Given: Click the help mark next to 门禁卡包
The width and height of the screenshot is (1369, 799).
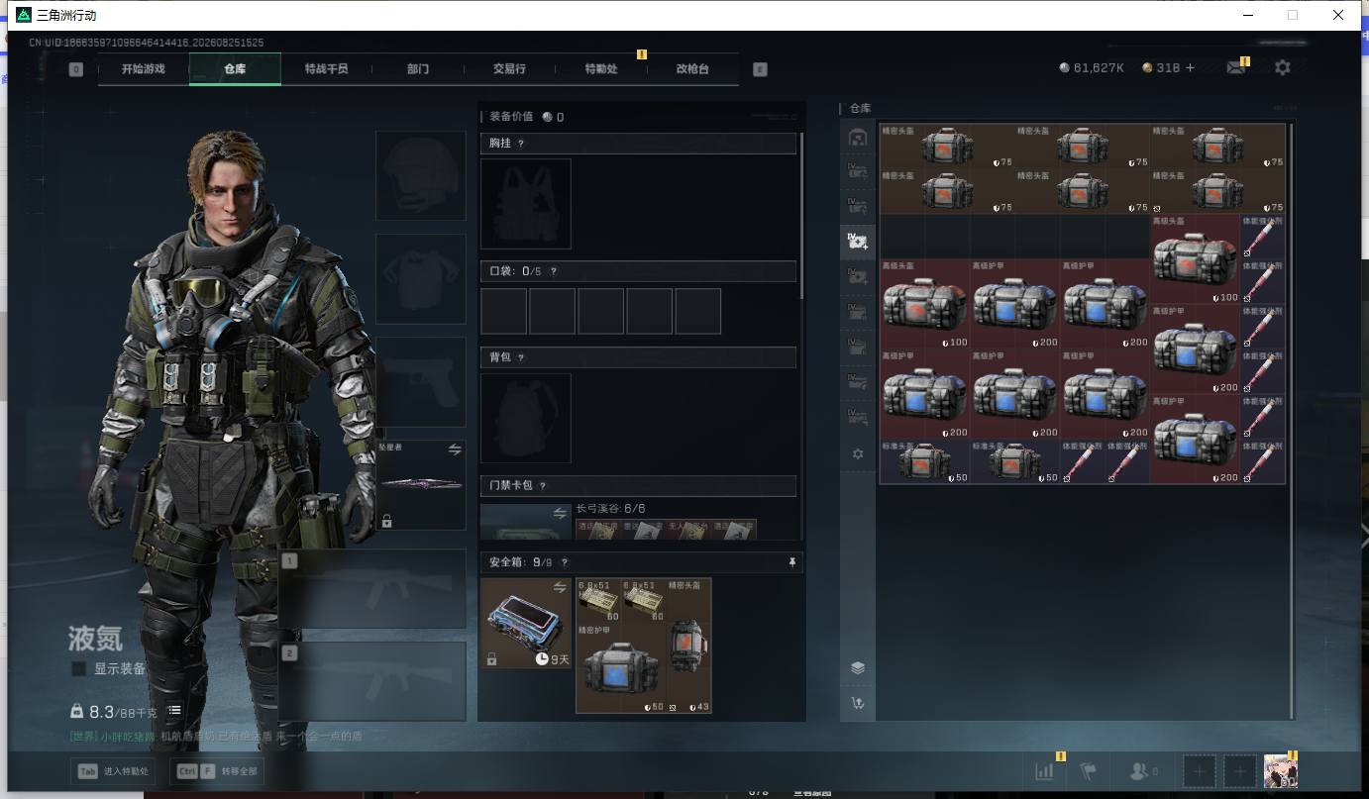Looking at the screenshot, I should click(543, 486).
